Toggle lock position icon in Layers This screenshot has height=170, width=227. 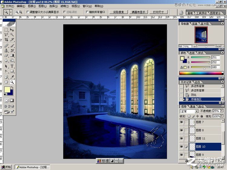[197, 116]
